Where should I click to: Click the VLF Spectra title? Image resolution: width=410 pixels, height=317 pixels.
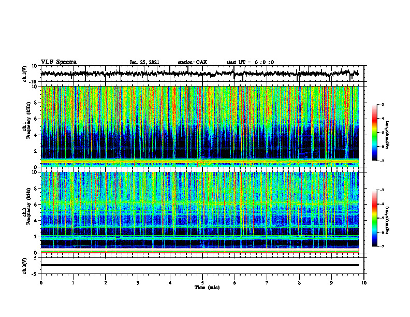coord(58,62)
